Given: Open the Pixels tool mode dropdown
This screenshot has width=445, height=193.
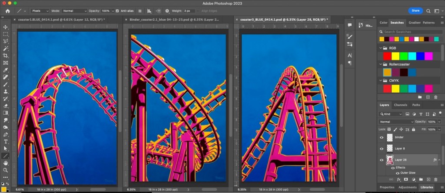Looking at the screenshot, I should (x=40, y=10).
